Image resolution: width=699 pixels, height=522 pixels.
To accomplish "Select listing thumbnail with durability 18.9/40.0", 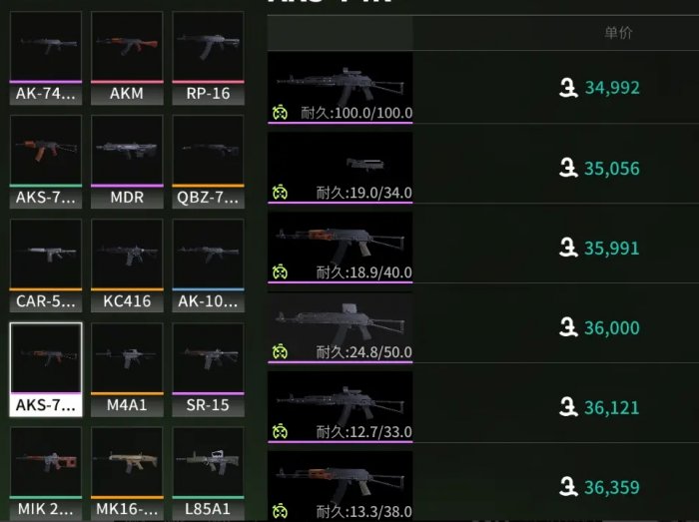I will 341,248.
